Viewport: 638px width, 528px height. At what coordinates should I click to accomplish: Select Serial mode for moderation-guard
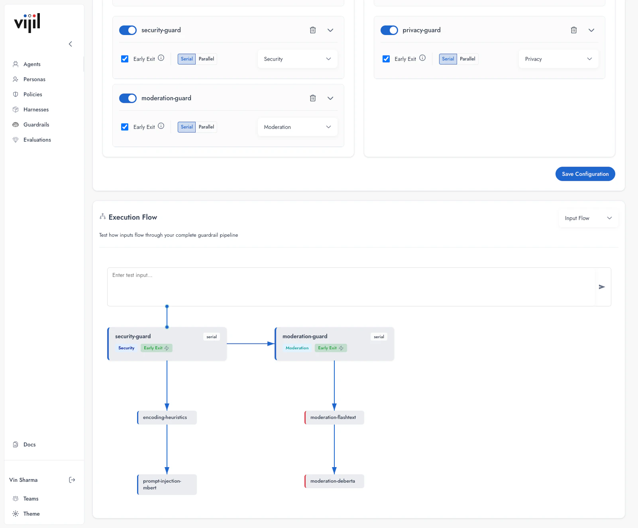(x=186, y=127)
